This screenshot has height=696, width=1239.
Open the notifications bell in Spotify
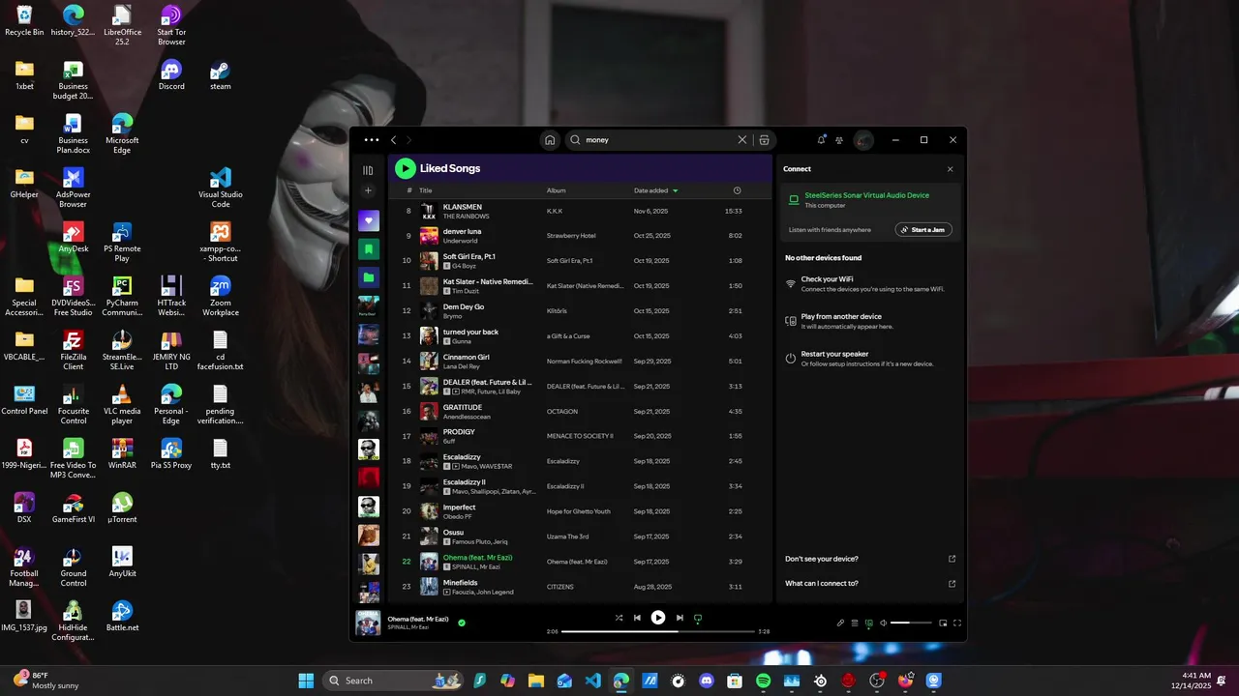[x=821, y=140]
